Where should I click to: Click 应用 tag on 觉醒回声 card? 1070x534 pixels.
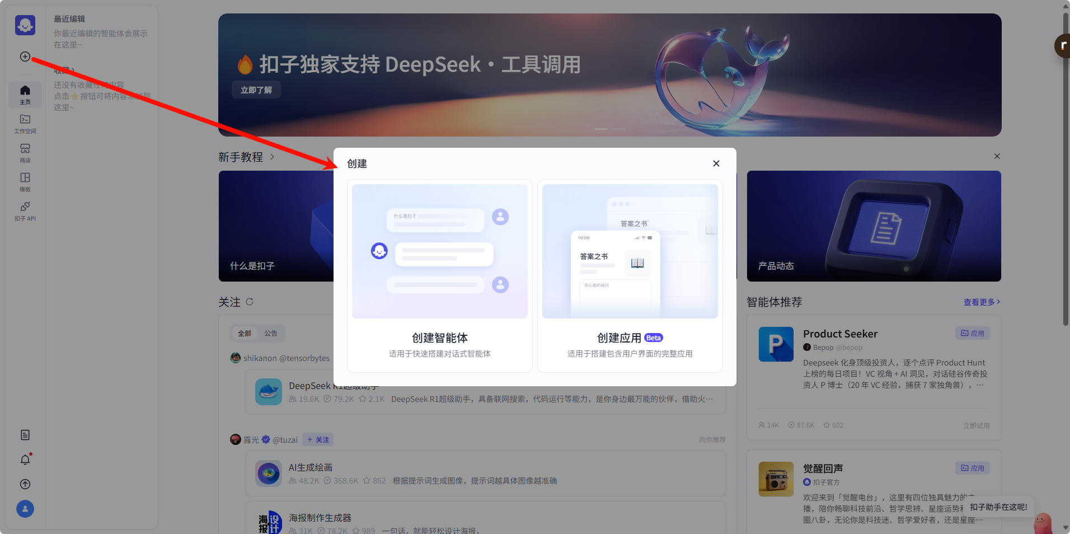(973, 468)
